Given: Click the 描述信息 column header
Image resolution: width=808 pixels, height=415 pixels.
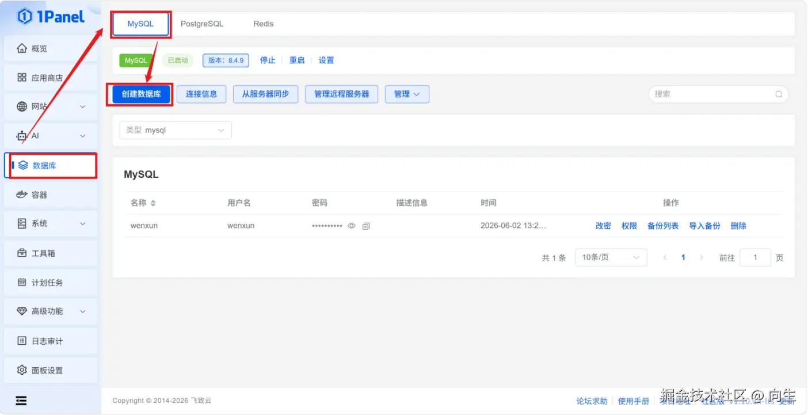Looking at the screenshot, I should (412, 203).
